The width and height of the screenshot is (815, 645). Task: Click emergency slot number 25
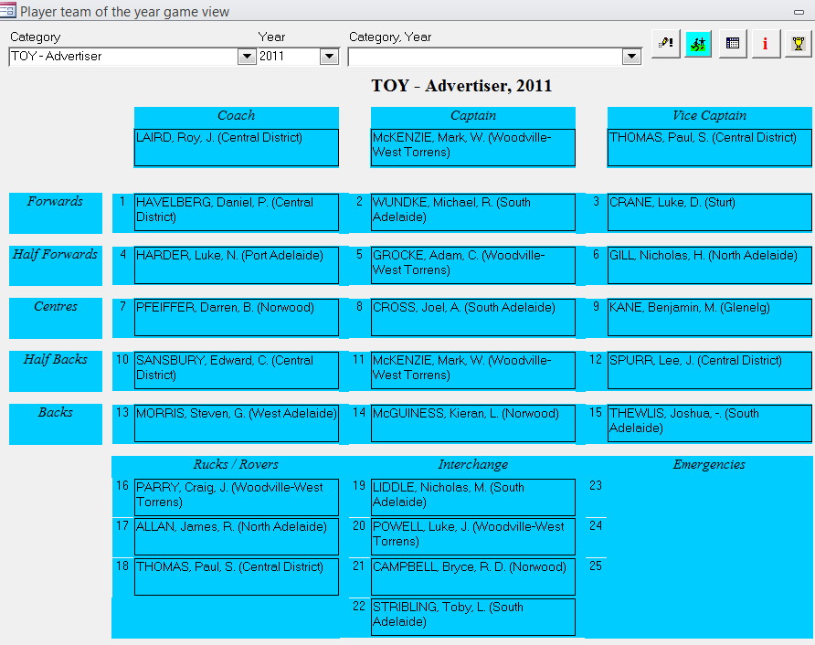[x=596, y=566]
